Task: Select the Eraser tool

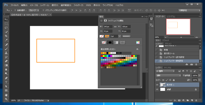Action: [6, 61]
